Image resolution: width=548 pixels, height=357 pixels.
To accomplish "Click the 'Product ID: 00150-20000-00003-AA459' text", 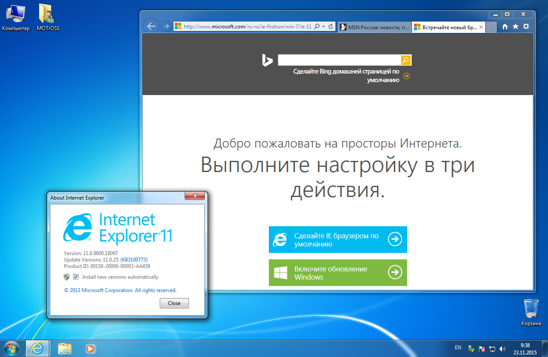I will pos(107,266).
